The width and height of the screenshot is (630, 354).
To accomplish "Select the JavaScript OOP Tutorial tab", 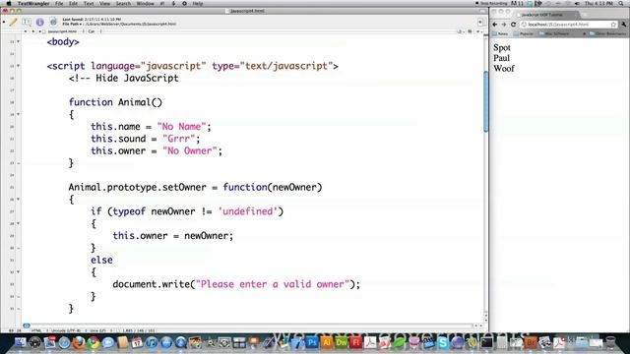I will pos(546,15).
